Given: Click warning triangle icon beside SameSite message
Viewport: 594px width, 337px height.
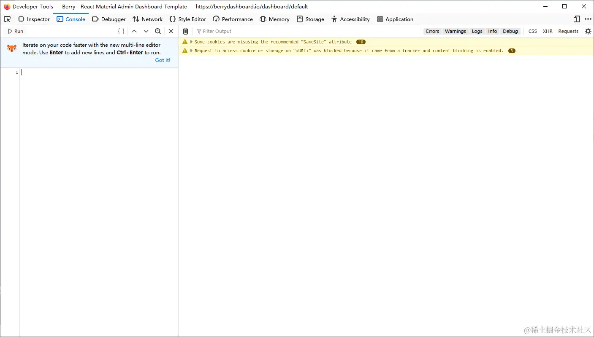Looking at the screenshot, I should click(185, 42).
